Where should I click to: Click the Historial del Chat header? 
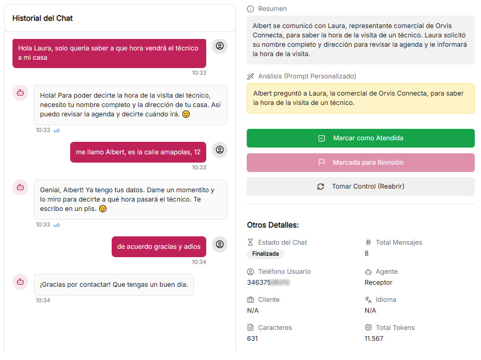(x=43, y=18)
